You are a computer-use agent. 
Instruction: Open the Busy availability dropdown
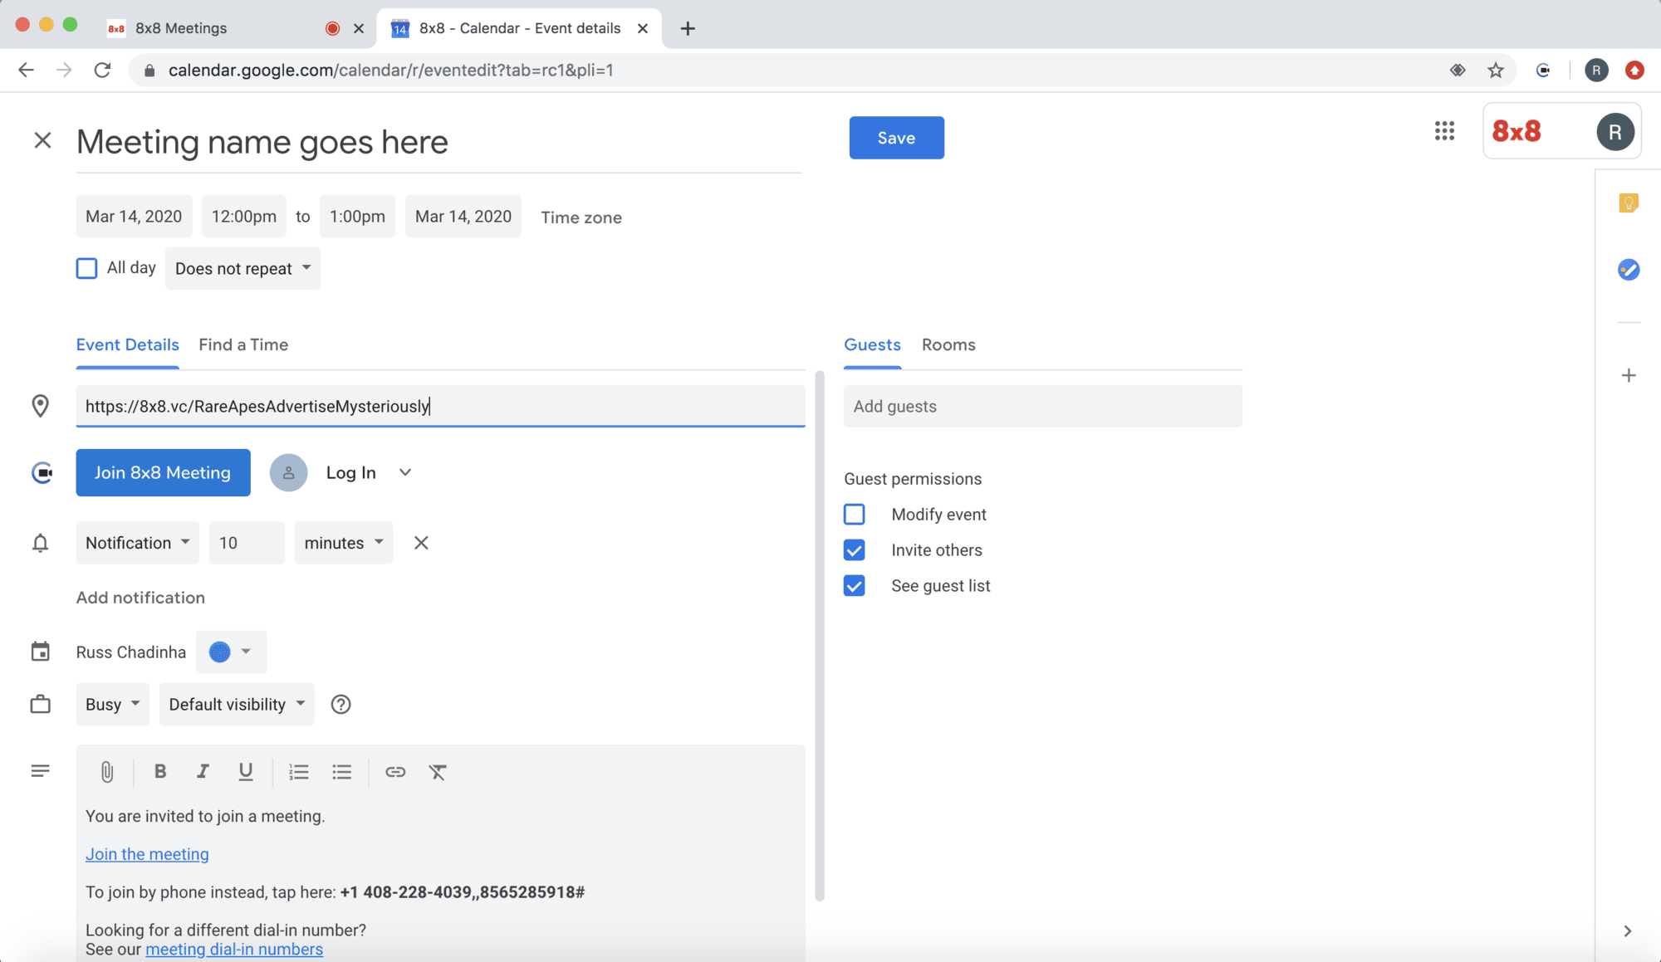(x=113, y=704)
